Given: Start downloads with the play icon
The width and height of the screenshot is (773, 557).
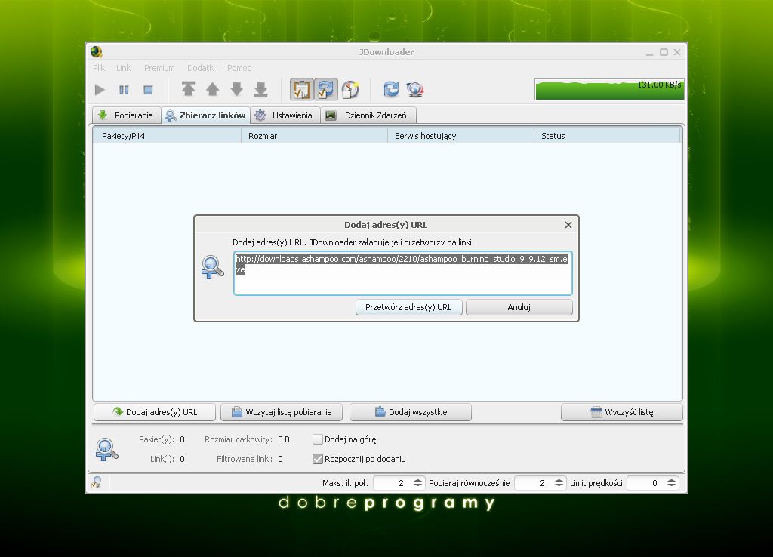Looking at the screenshot, I should click(100, 90).
